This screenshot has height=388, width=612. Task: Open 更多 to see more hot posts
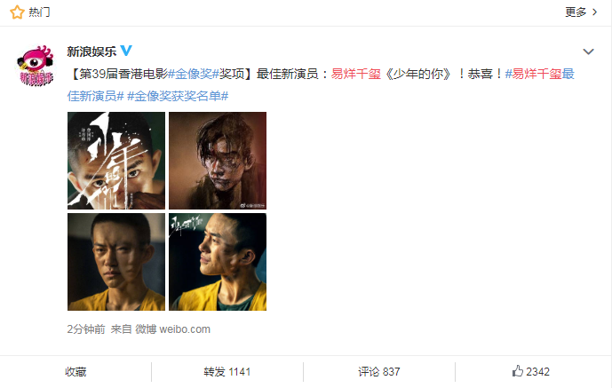coord(576,12)
